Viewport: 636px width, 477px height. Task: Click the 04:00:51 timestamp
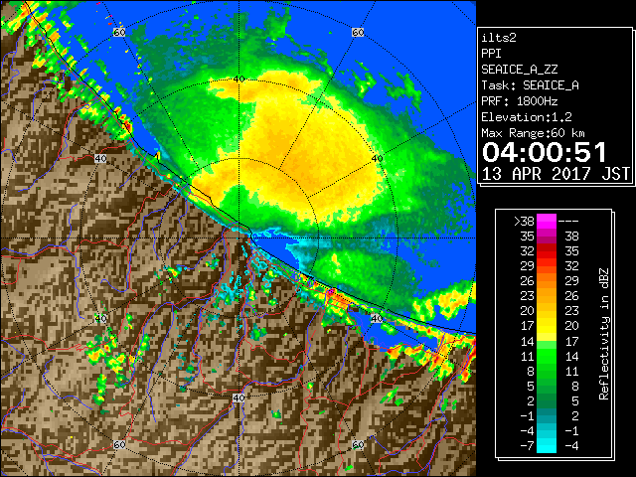point(545,152)
